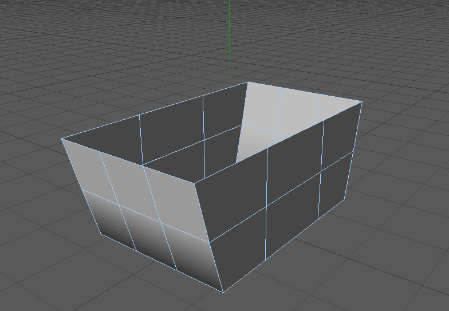
Task: Select the bottom front corner vertex of the box
Action: point(223,292)
